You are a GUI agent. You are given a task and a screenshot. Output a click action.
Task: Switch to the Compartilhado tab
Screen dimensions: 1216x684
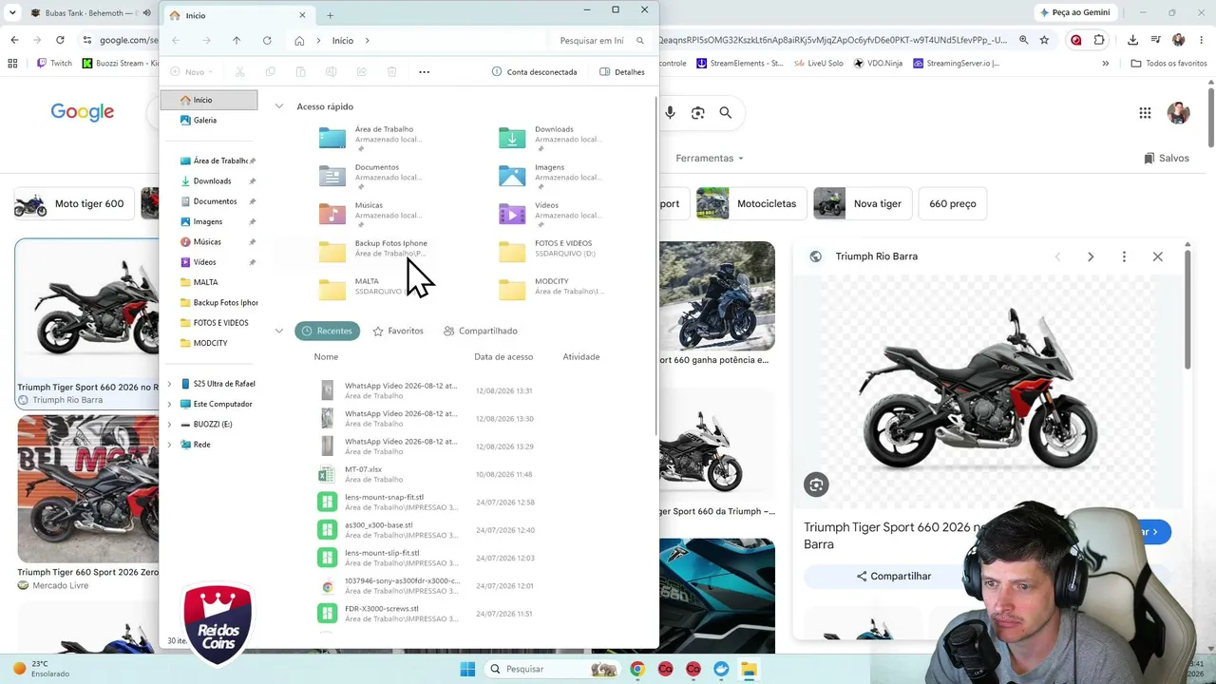[481, 331]
